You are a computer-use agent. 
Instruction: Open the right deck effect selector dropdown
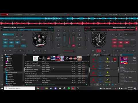pos(130,35)
